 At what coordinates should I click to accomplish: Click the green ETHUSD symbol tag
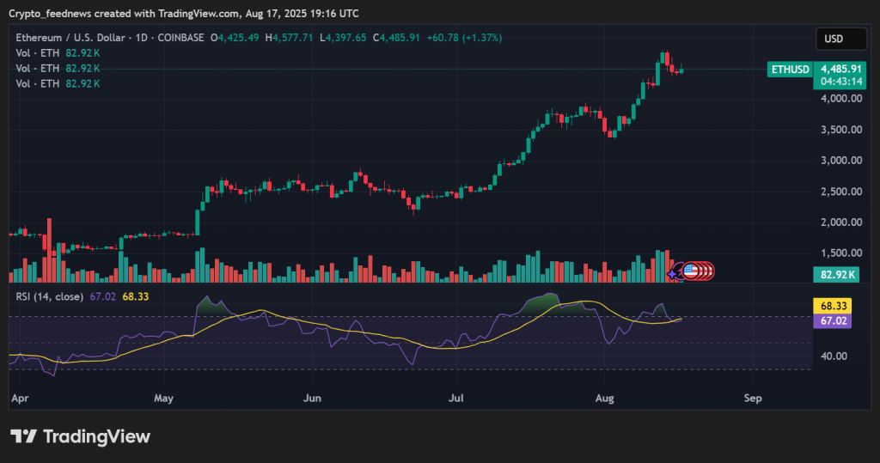click(790, 69)
